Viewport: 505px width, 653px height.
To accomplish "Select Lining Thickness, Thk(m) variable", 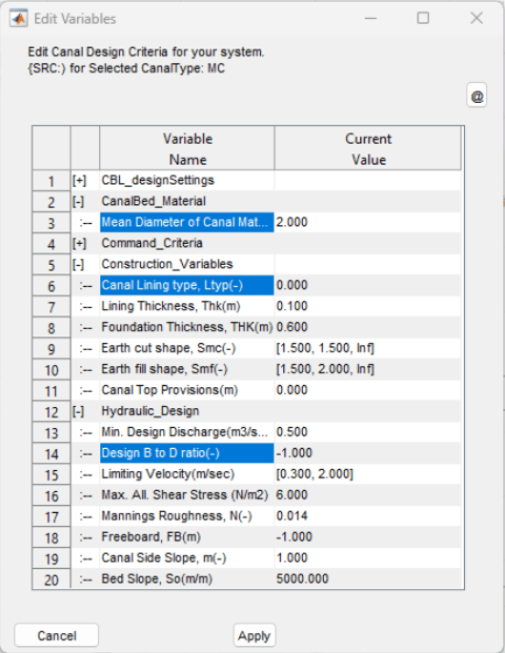I will pos(187,307).
